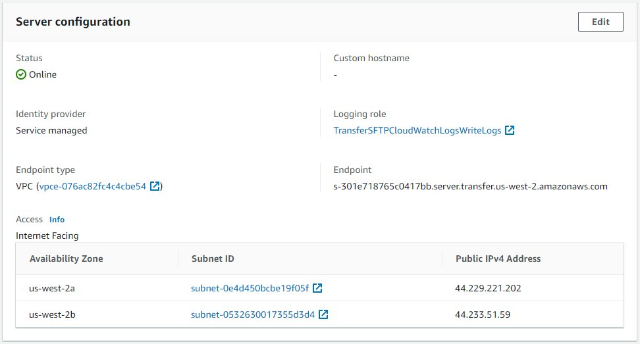Click the Identity provider label
Screen dimensions: 640x344
coord(51,114)
